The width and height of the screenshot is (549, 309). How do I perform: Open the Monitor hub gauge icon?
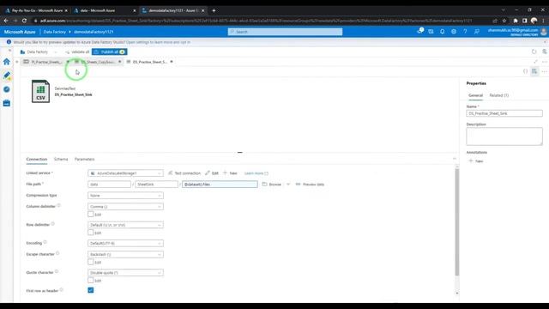7,89
